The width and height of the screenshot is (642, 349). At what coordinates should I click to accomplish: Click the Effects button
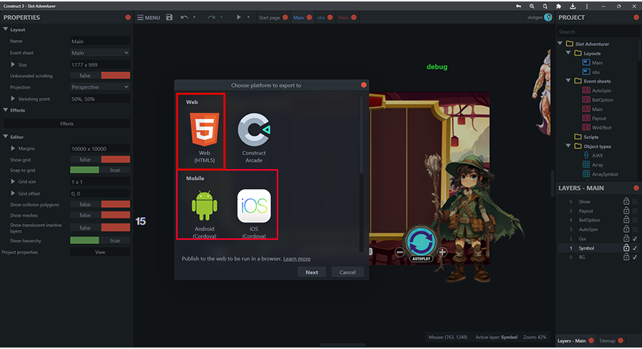tap(67, 123)
